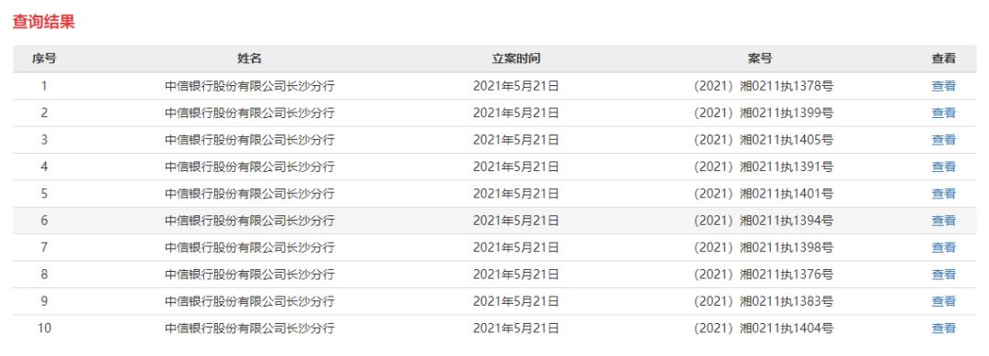Open 查看 link for case 执1383号
This screenshot has width=989, height=356.
tap(943, 301)
